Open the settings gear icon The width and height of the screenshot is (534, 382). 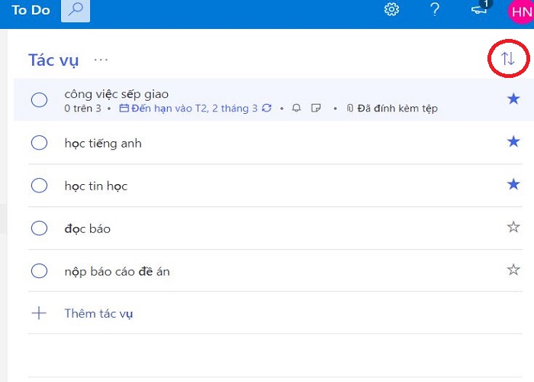pos(391,9)
